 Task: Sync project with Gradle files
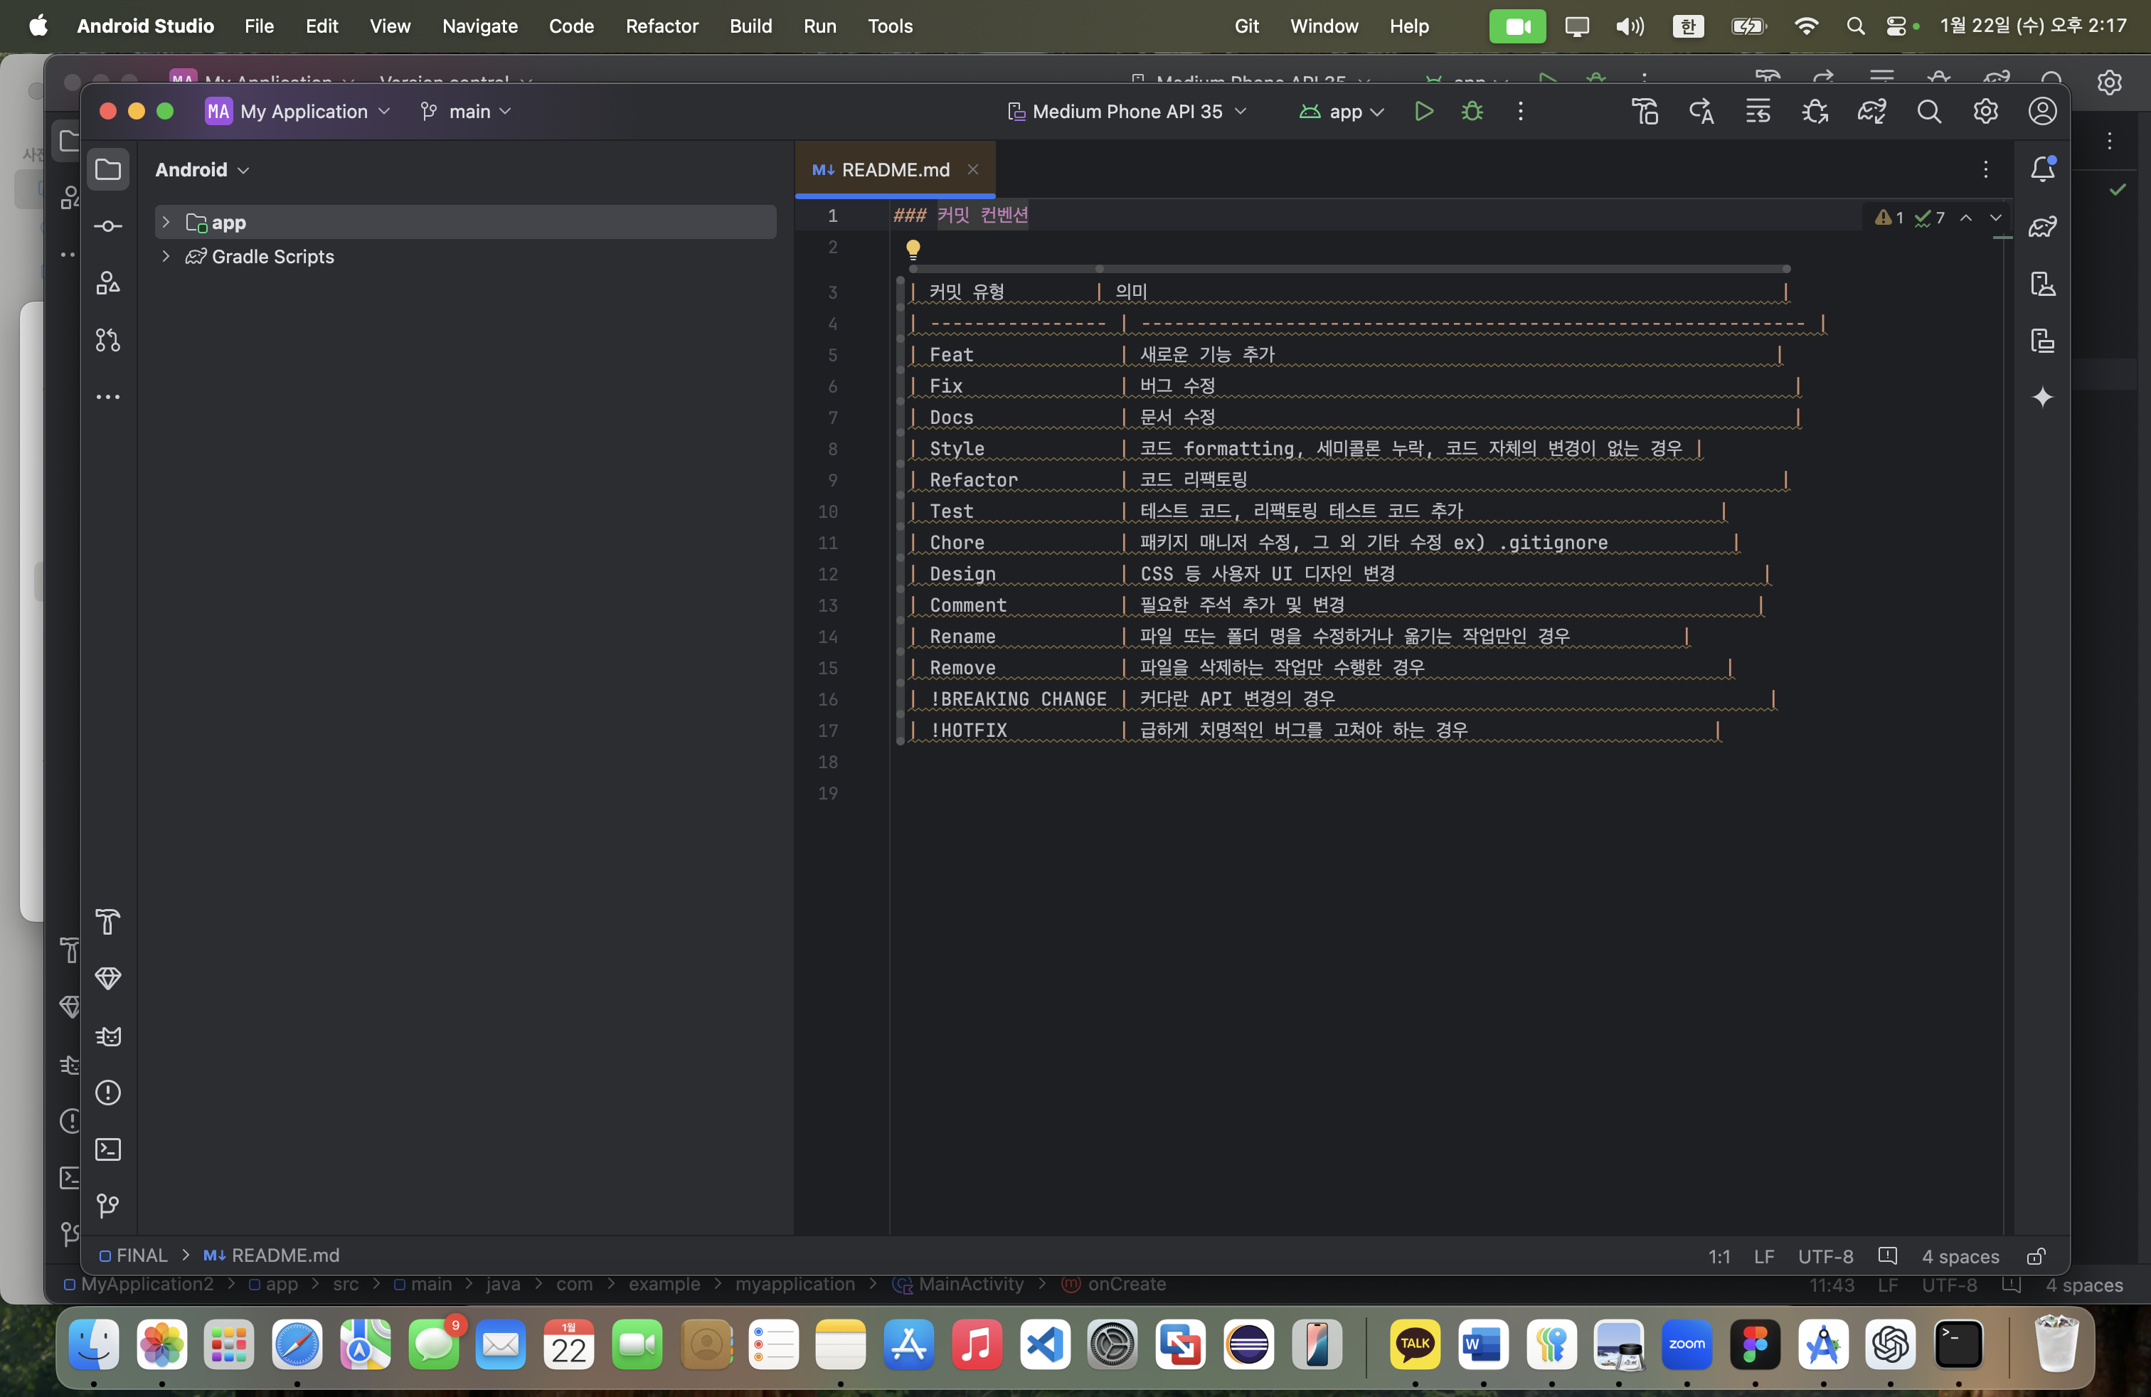tap(1871, 111)
